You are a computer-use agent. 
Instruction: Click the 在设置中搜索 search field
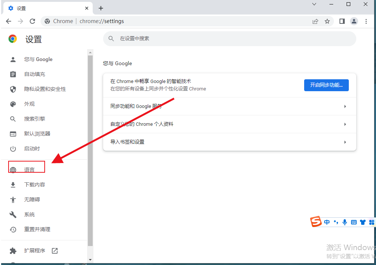click(x=229, y=39)
